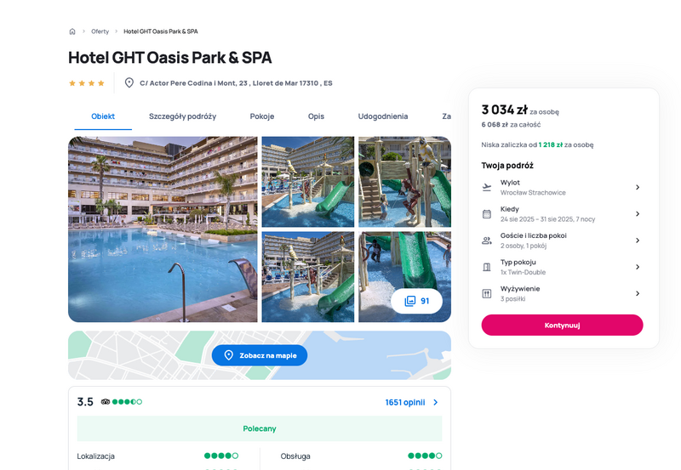
Task: Open the Pokoje tab
Action: coord(262,116)
